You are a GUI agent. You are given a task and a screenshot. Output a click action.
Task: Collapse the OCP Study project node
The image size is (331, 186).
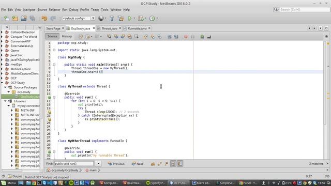pos(2,83)
